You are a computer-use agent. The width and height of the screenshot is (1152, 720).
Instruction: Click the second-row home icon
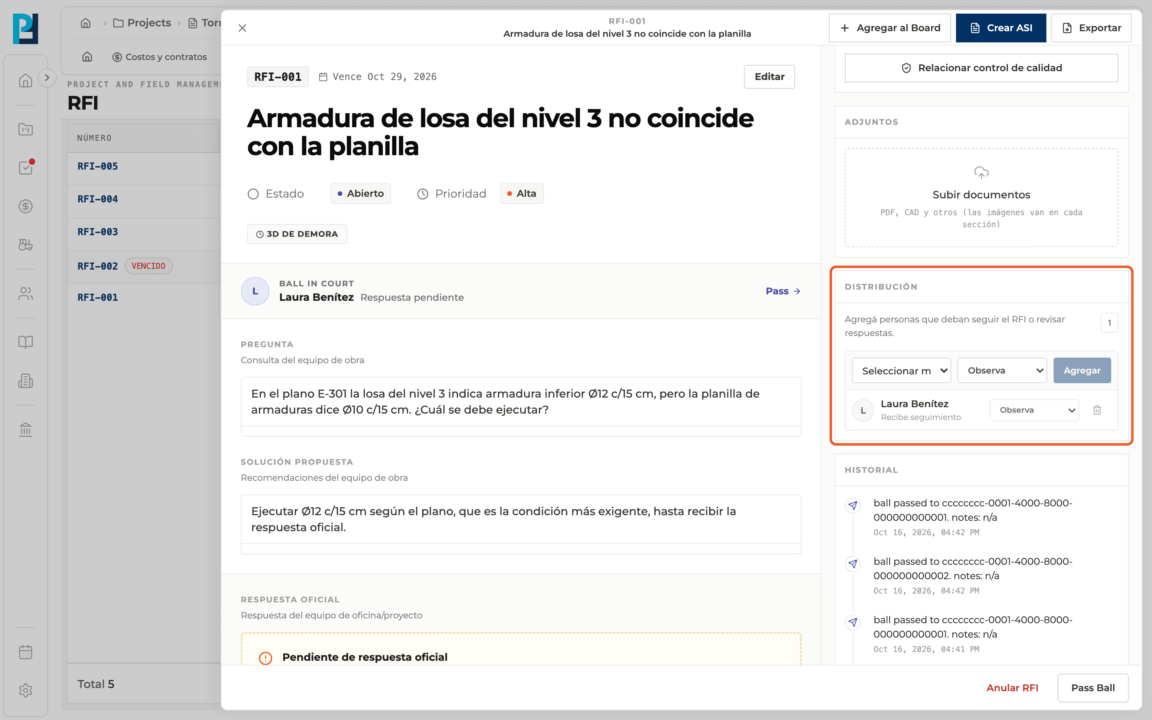[x=87, y=57]
